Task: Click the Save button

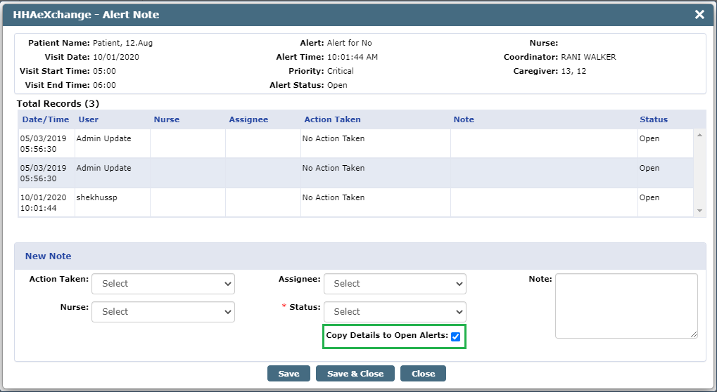Action: click(x=288, y=373)
